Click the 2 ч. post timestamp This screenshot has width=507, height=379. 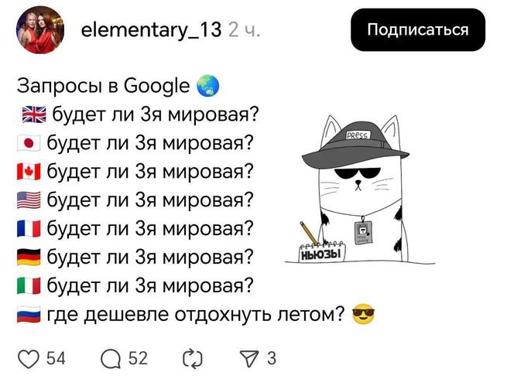(x=244, y=29)
